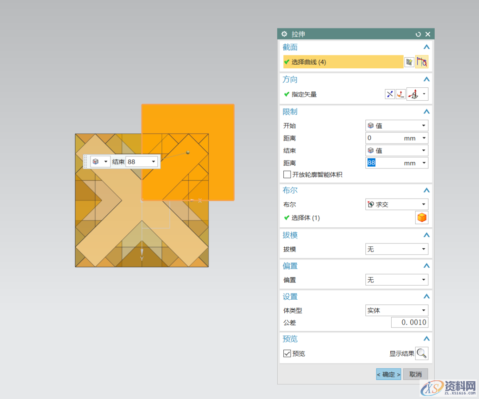Open the vector dialog icon in 方向 section
Viewport: 479px width, 399px height.
400,94
